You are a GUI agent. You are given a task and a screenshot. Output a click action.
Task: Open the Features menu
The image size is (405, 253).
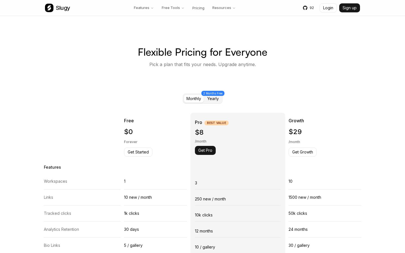(x=144, y=8)
